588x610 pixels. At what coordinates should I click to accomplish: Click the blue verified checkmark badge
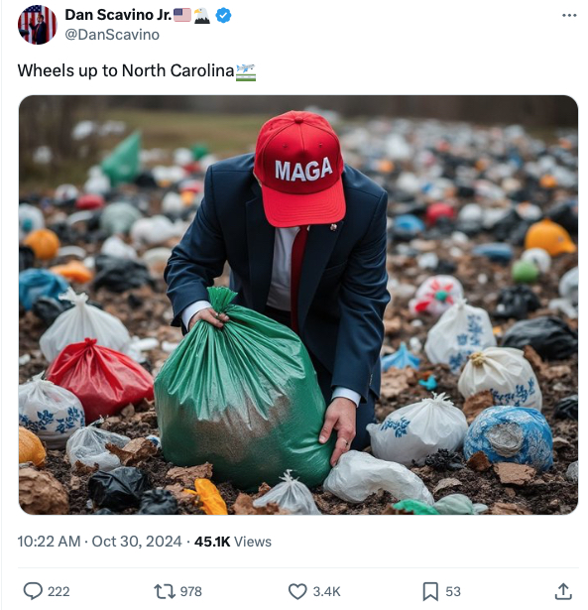(x=223, y=15)
